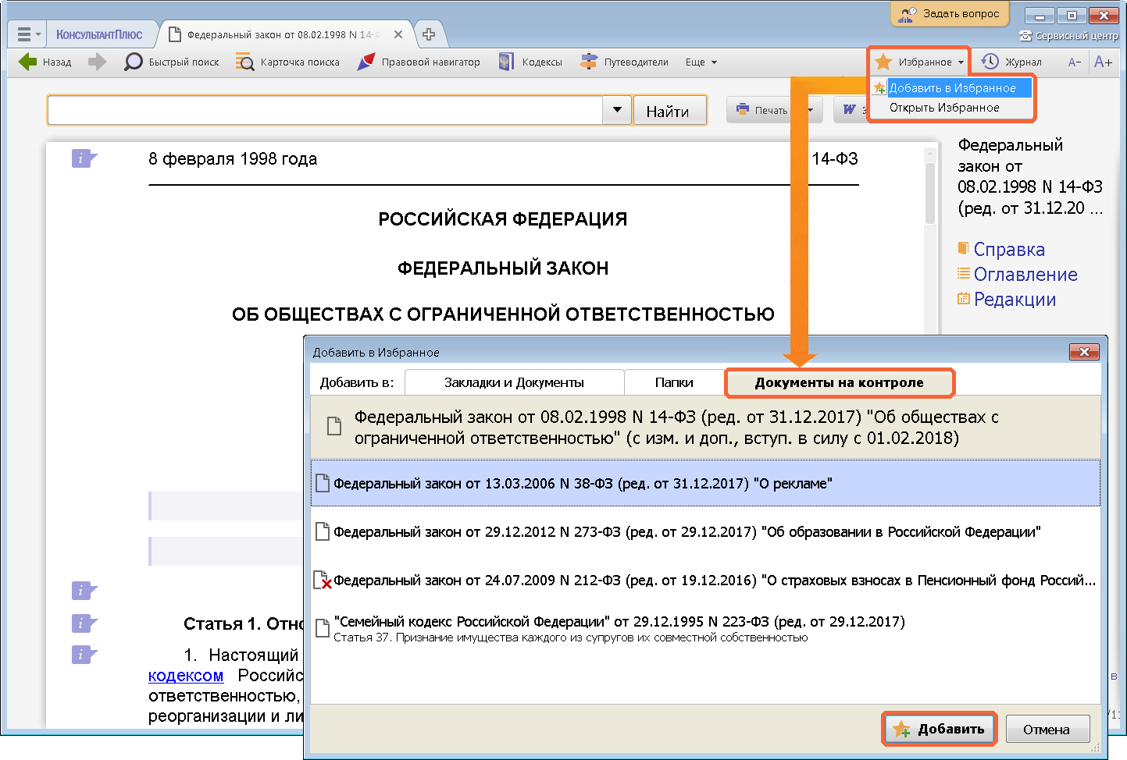
Task: Open the Справка link in side panel
Action: coord(1008,250)
